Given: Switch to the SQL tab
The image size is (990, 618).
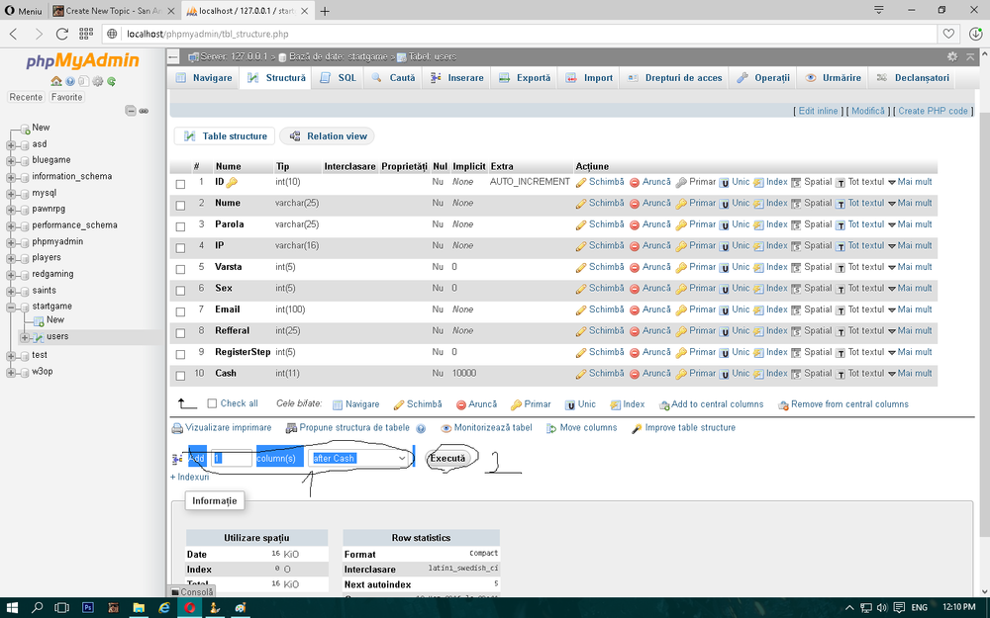Looking at the screenshot, I should click(x=339, y=78).
